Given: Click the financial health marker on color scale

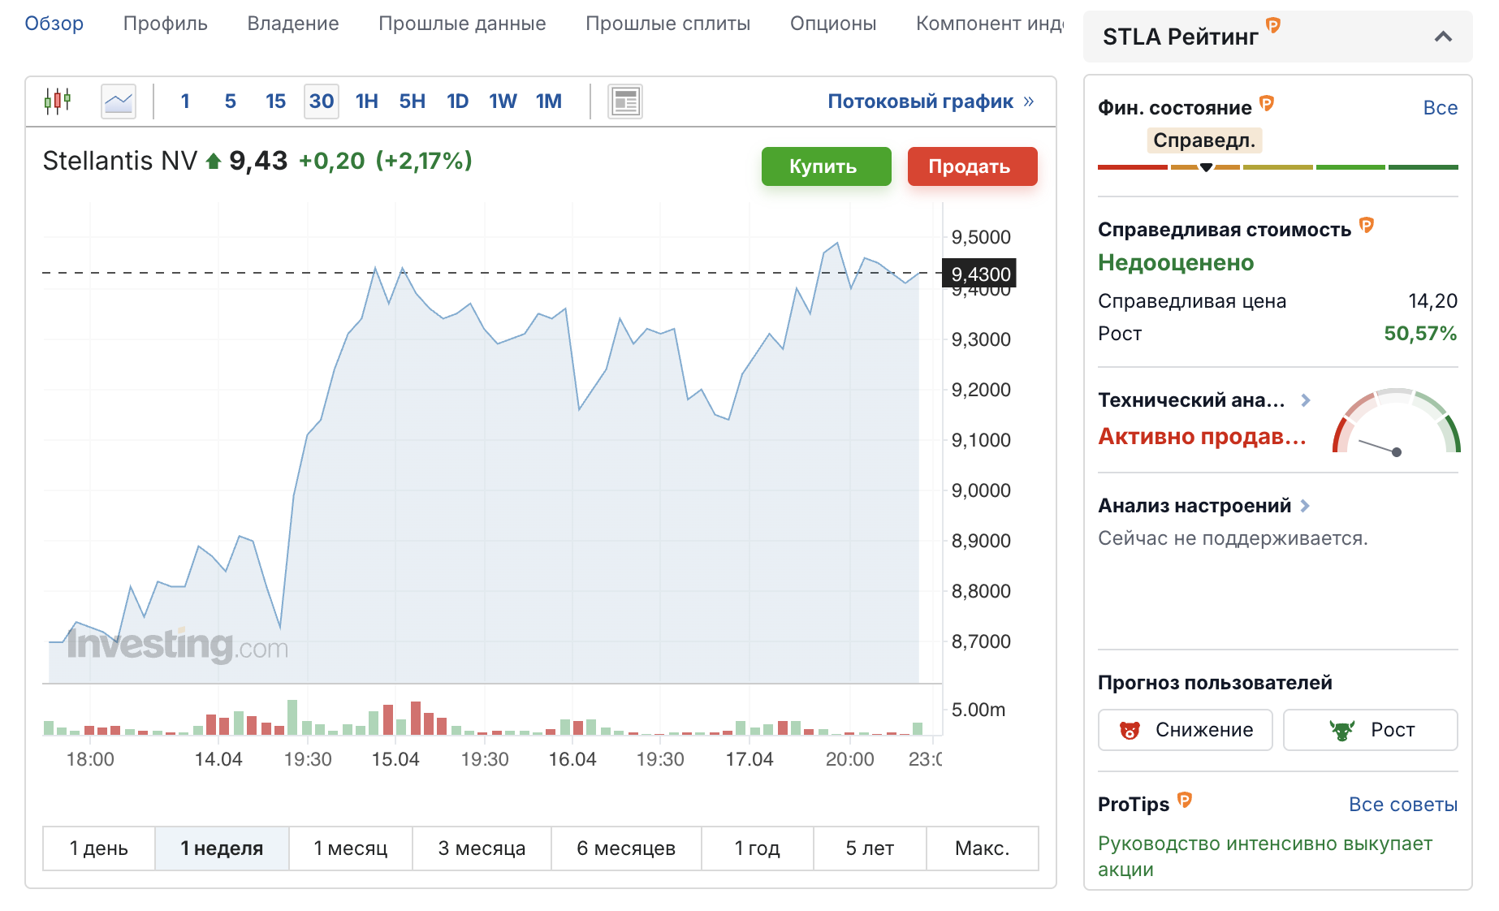Looking at the screenshot, I should [1206, 167].
